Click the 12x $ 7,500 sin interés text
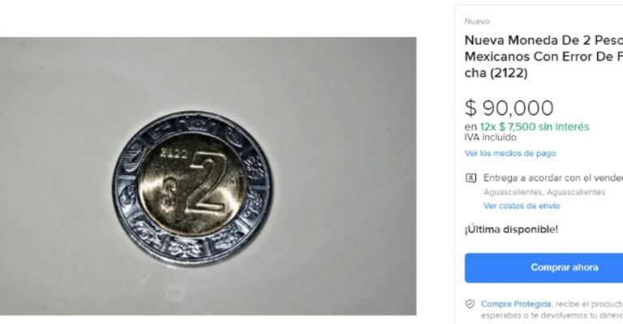 [535, 127]
